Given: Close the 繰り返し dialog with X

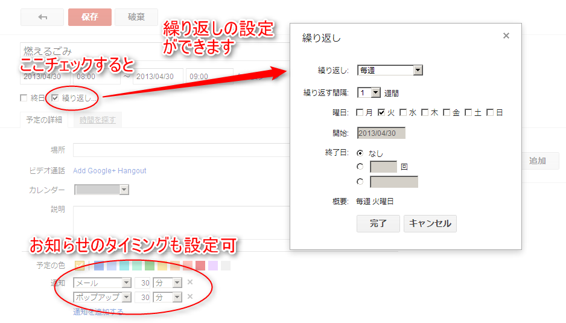Looking at the screenshot, I should click(506, 36).
